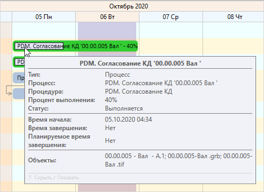Select the '06 Вт' day column header

107,17
